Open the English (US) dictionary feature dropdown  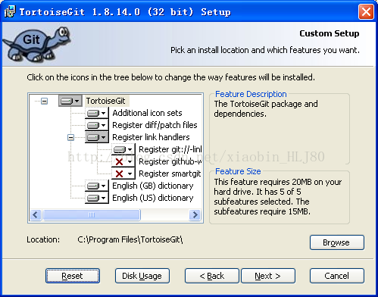97,198
